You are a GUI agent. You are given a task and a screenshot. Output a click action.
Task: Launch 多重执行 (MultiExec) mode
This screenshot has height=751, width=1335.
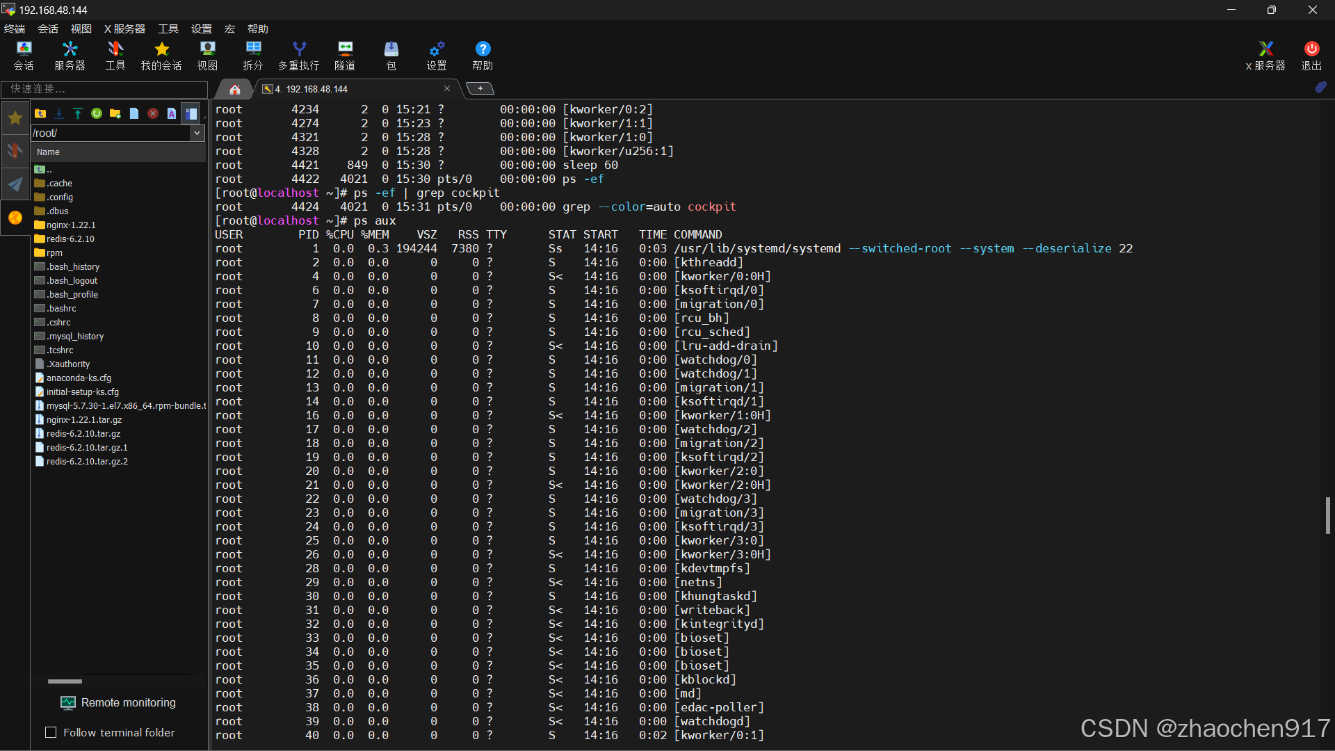[298, 54]
